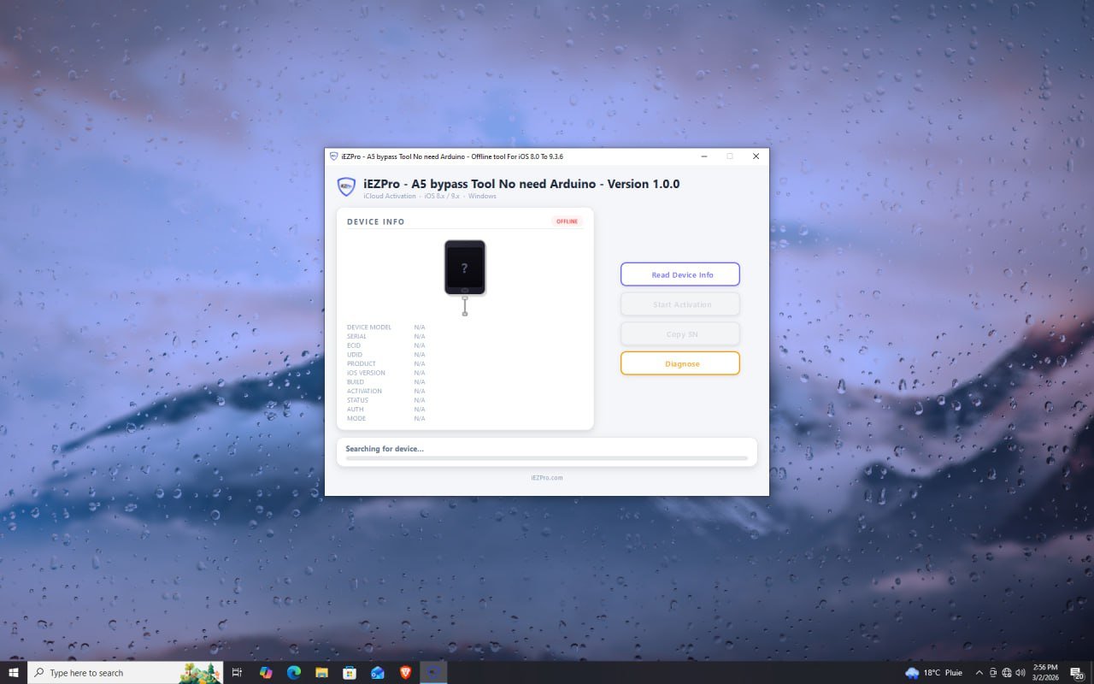This screenshot has width=1094, height=684.
Task: Open Microsoft Store from the taskbar
Action: click(350, 672)
